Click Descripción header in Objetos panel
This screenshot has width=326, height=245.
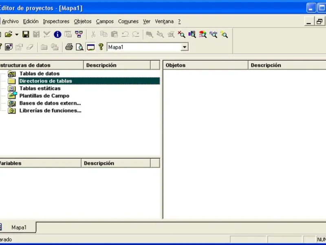287,65
